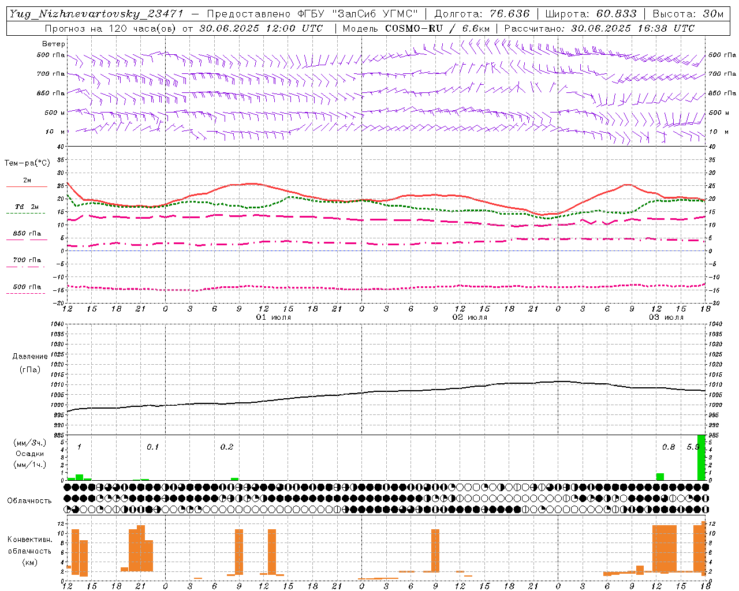Click the forecast start time 30.06.2025 12:00 UTC
Viewport: 739px width, 591px height.
click(261, 28)
